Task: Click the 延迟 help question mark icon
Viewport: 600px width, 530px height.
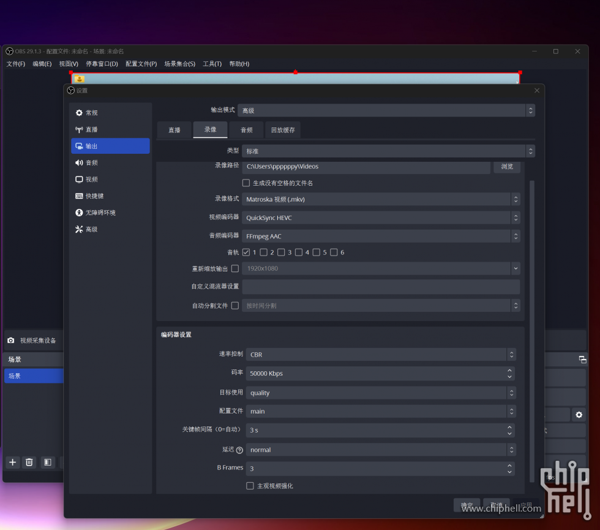Action: (x=239, y=450)
